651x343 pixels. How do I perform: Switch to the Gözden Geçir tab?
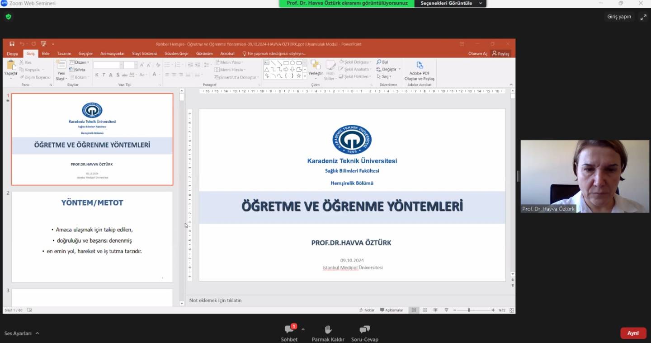coord(176,54)
